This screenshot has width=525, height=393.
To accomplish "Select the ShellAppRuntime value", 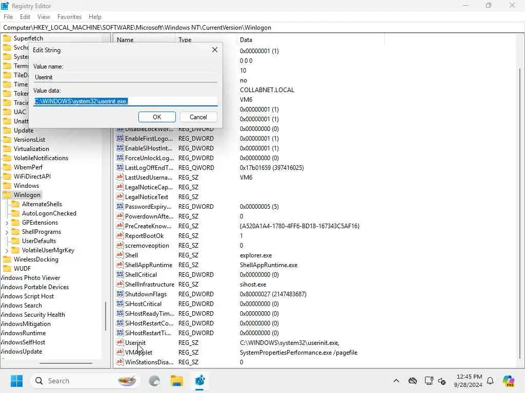I will click(x=148, y=265).
